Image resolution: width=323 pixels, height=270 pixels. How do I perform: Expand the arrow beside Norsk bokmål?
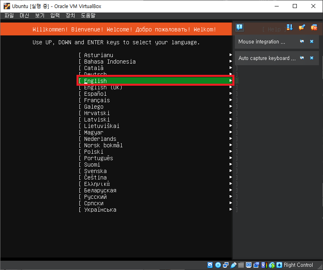(231, 145)
